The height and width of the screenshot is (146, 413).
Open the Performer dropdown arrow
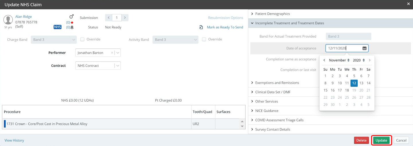pos(118,53)
